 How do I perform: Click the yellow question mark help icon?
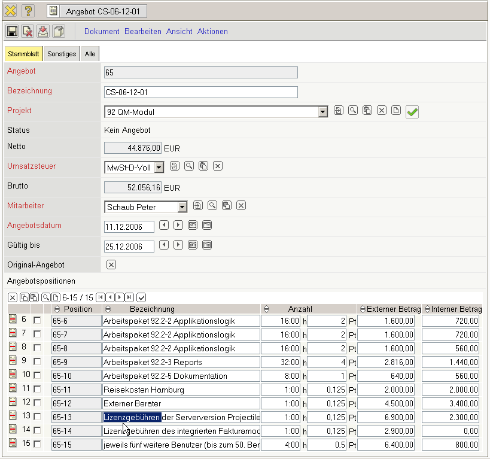(x=28, y=11)
